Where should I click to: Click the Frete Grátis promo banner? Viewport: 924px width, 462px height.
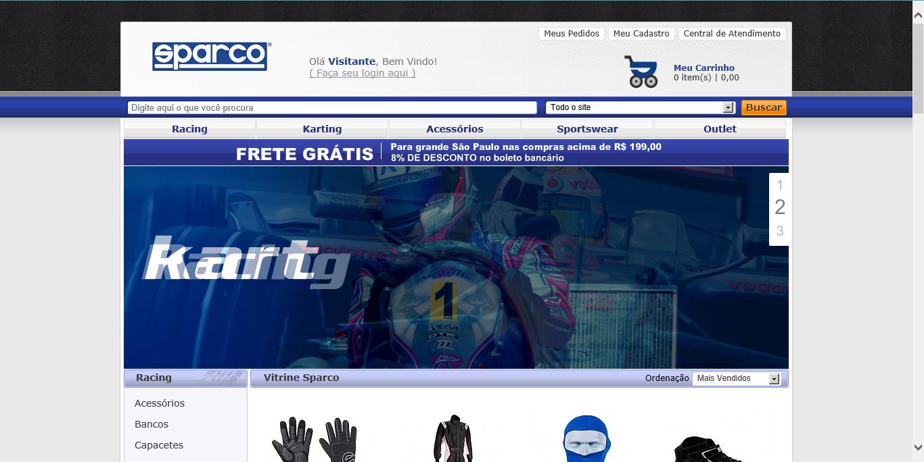click(456, 153)
